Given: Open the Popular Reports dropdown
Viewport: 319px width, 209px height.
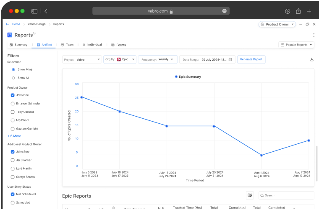Looking at the screenshot, I should (296, 45).
